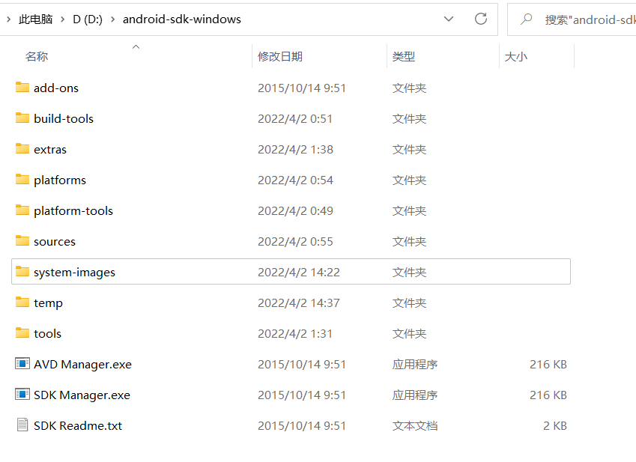Click the temp folder icon

(x=22, y=302)
